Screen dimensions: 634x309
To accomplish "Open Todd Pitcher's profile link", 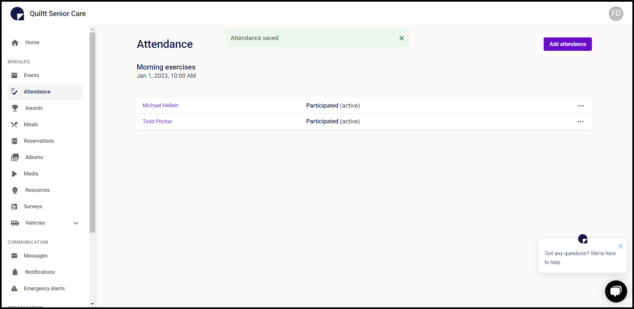I will click(157, 121).
